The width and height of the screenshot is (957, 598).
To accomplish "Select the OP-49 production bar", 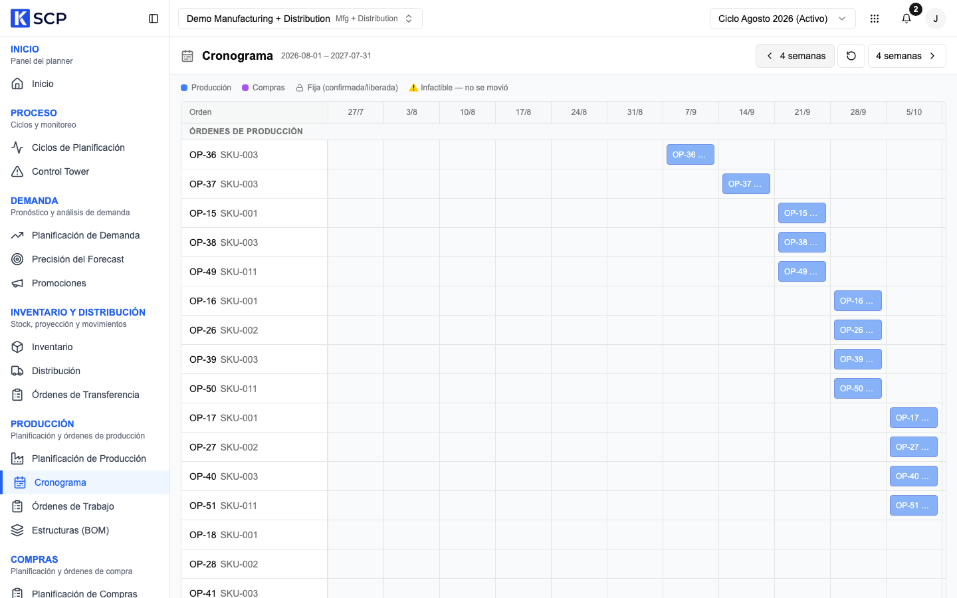I will pyautogui.click(x=802, y=271).
